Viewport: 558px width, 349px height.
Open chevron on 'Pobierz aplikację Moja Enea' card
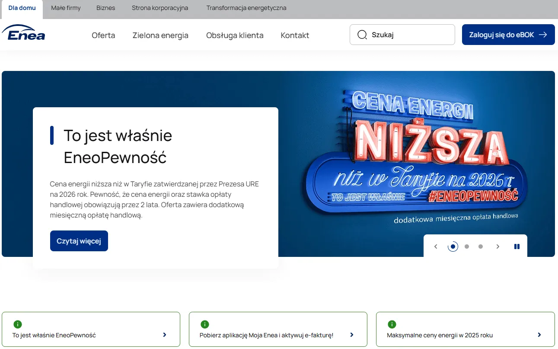click(x=352, y=335)
